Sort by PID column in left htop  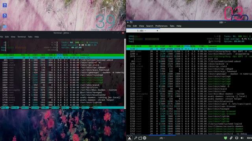6,55
